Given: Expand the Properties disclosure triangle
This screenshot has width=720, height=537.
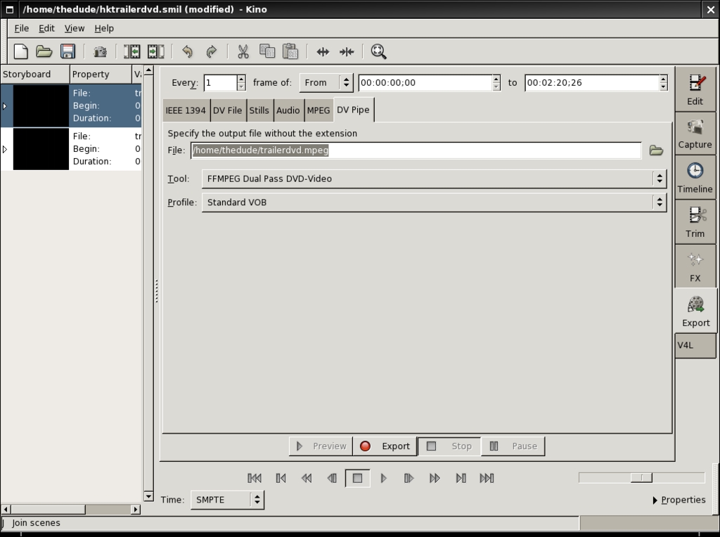Looking at the screenshot, I should pyautogui.click(x=655, y=500).
